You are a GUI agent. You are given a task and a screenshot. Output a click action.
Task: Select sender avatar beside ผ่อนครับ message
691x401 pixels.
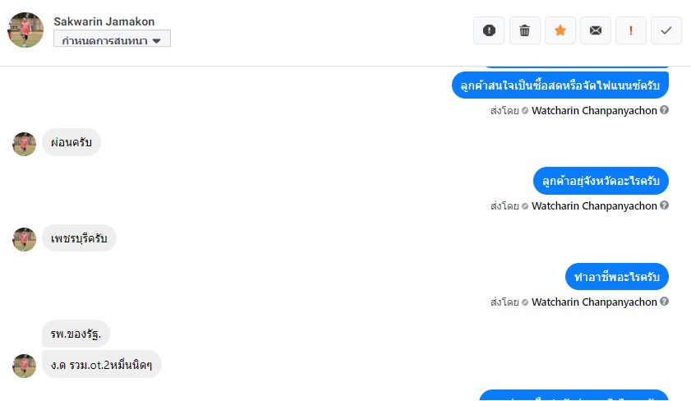click(x=24, y=144)
